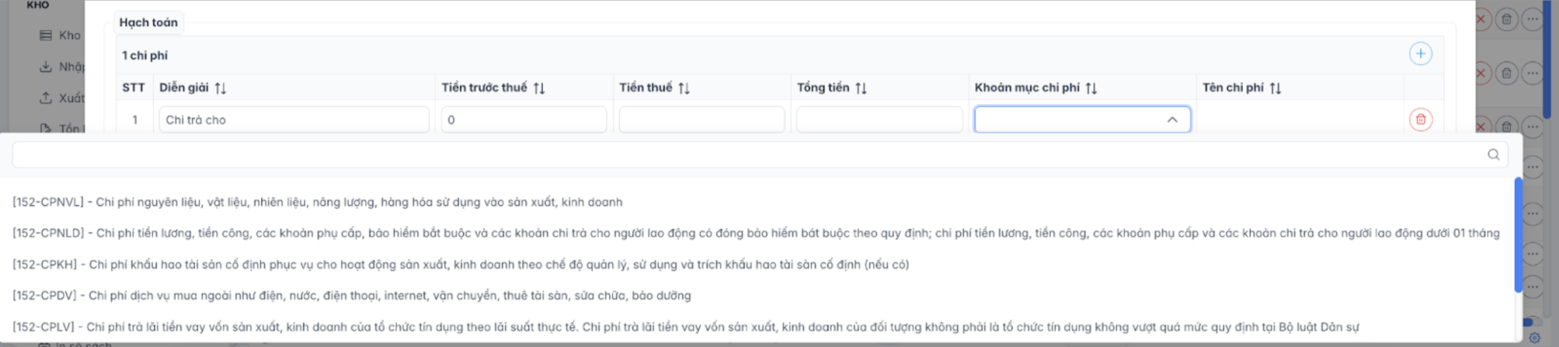Open Xuất item in the sidebar

[x=63, y=98]
